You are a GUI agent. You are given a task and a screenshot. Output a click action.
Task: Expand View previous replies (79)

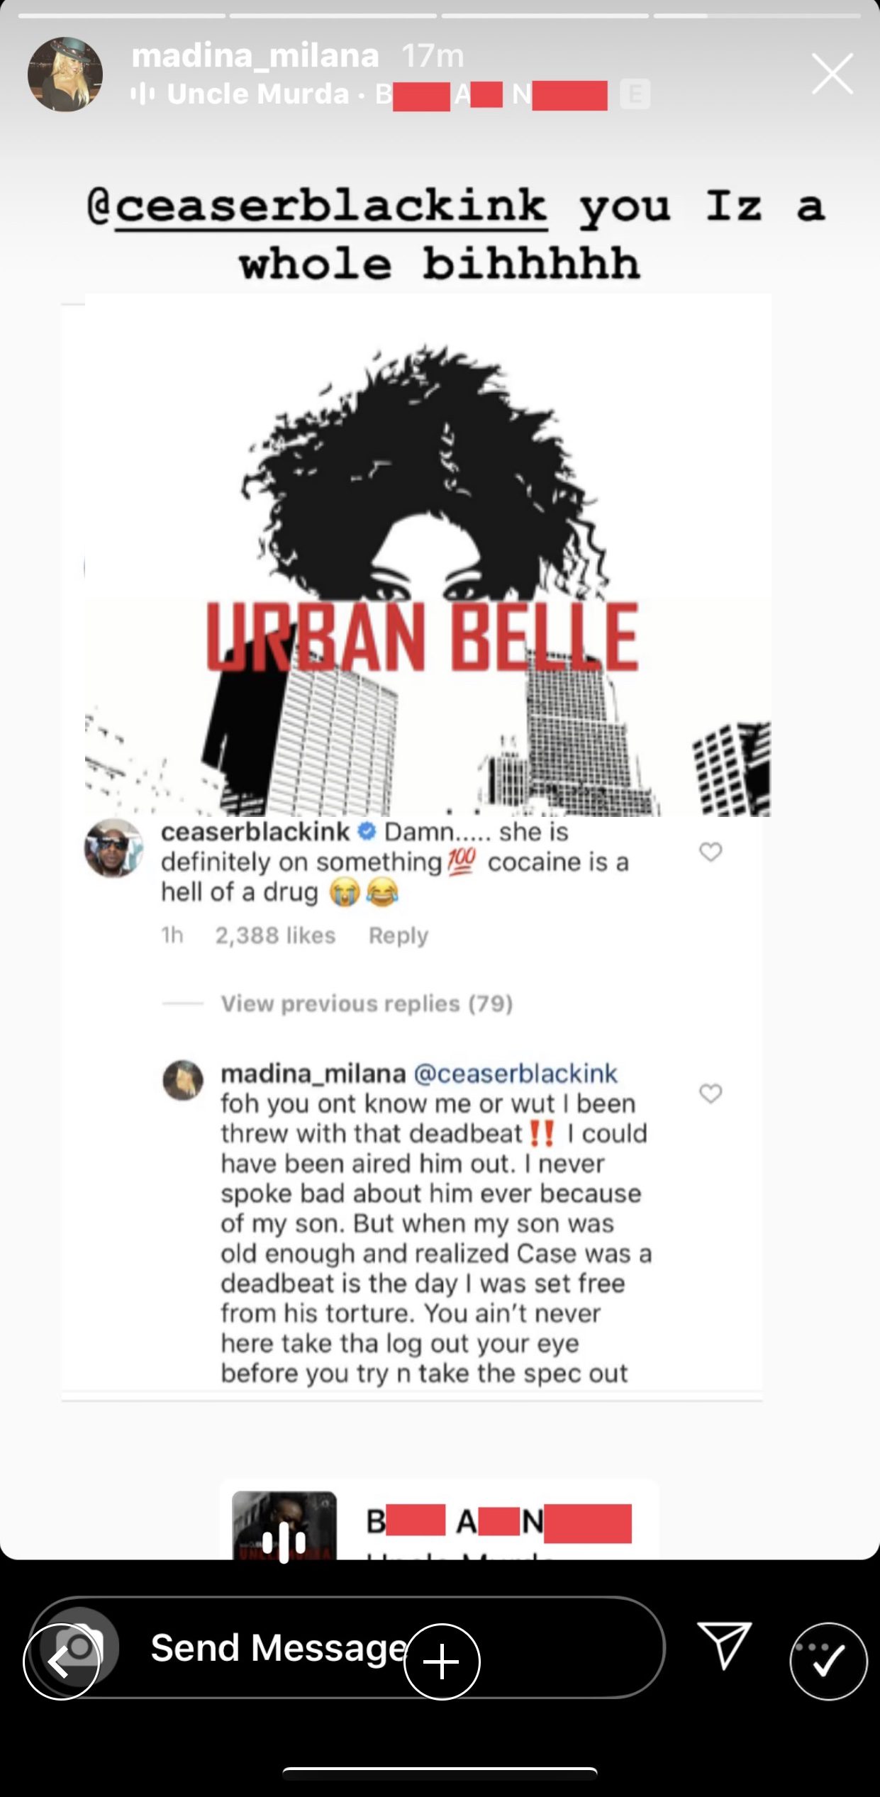tap(367, 1003)
